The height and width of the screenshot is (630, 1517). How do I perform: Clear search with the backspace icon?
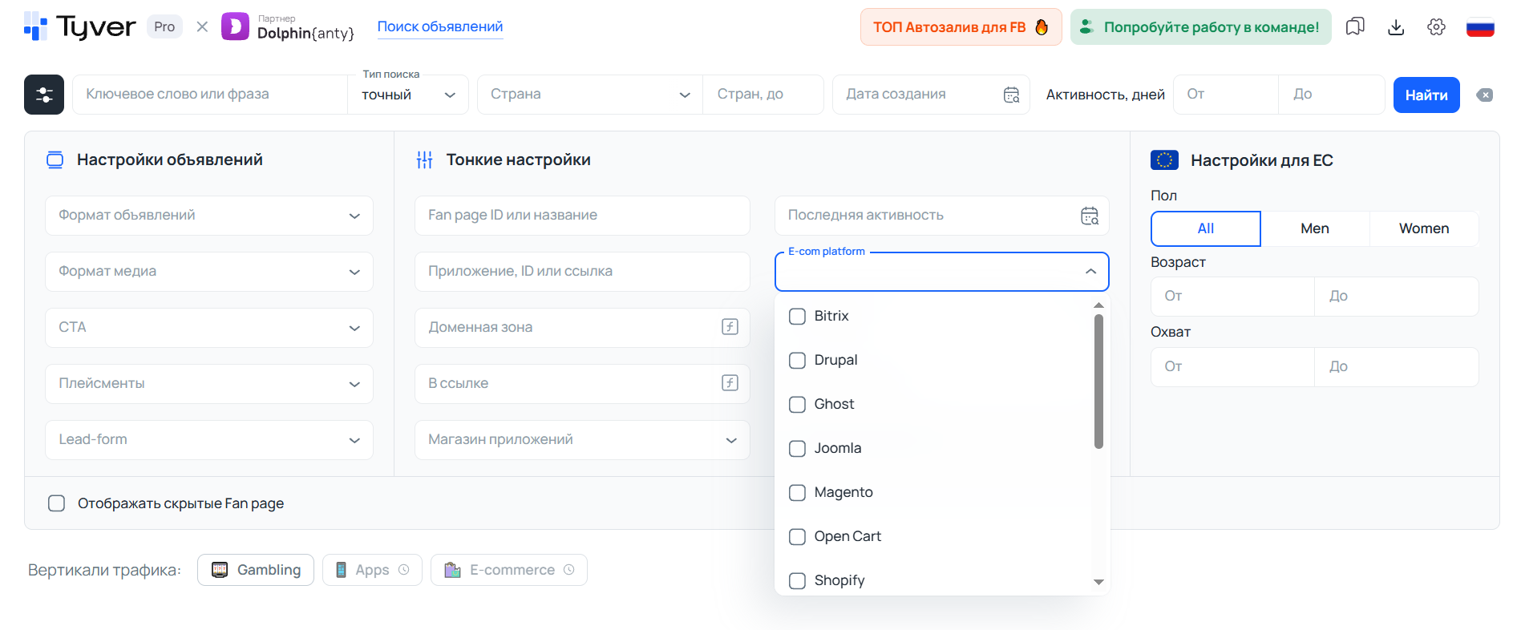[x=1485, y=95]
